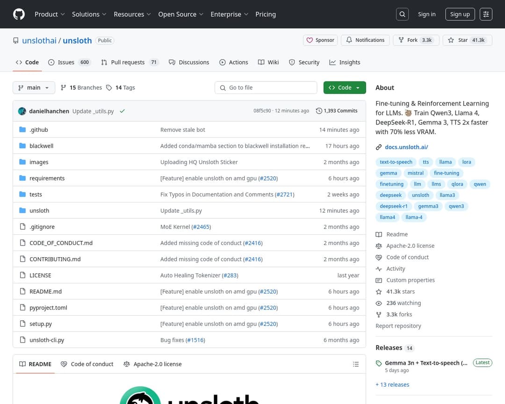Image resolution: width=505 pixels, height=404 pixels.
Task: Click danielhanchen's avatar image
Action: pos(22,111)
